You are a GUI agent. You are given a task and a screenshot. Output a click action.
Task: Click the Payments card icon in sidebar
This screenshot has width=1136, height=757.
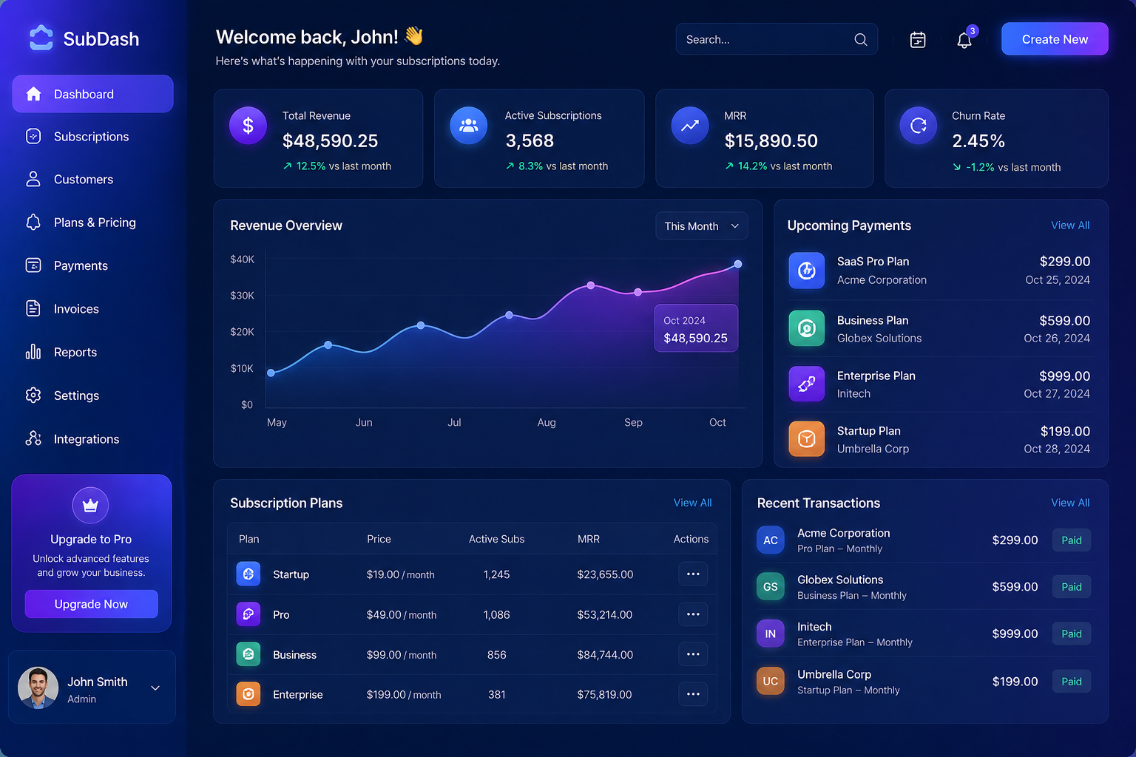click(33, 265)
